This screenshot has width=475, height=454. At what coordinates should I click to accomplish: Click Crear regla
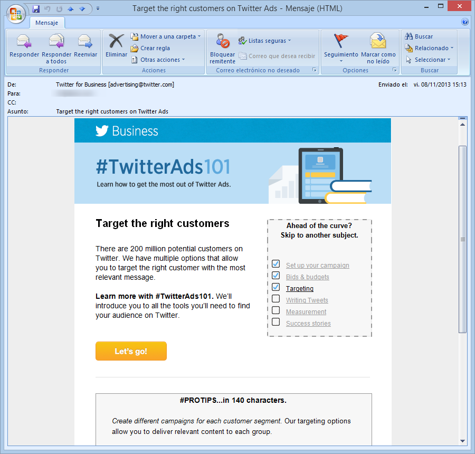coord(150,48)
